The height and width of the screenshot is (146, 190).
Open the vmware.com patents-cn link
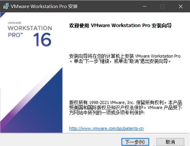point(106,128)
